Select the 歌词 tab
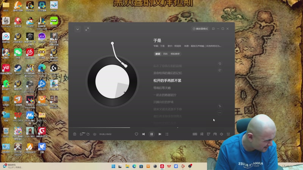303x170 pixels. click(158, 54)
